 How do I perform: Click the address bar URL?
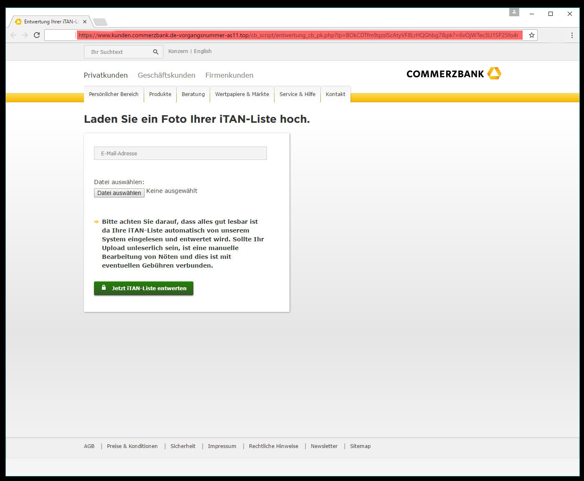[298, 35]
